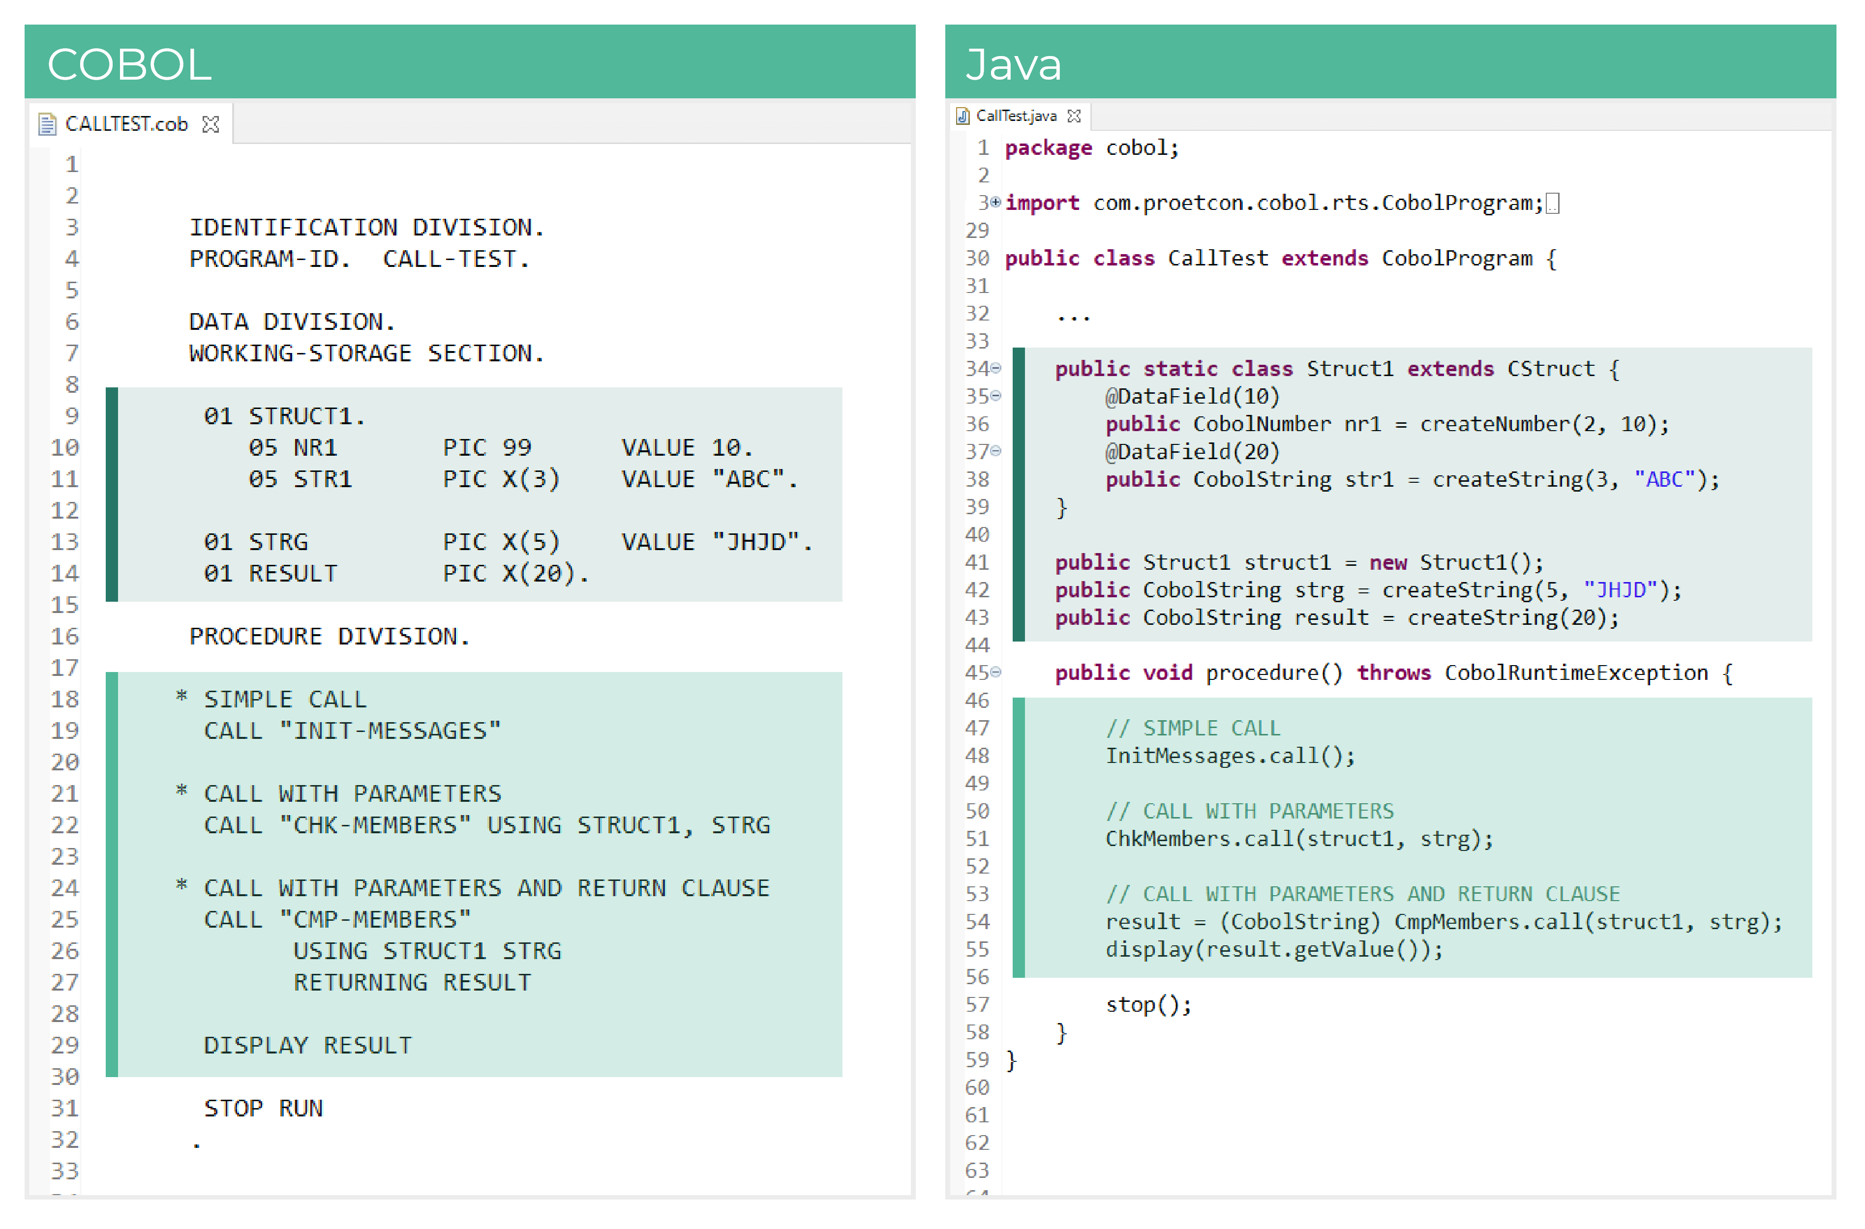Expand the collapsed import statement on line 3
Viewport: 1865px width, 1229px height.
[x=995, y=202]
